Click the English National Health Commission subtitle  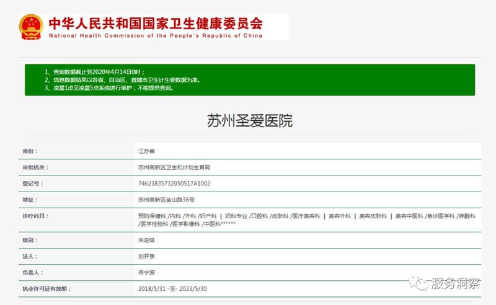pyautogui.click(x=155, y=36)
